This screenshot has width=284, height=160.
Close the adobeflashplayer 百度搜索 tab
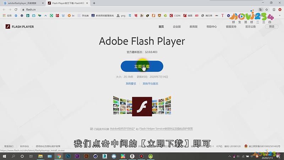(x=43, y=3)
